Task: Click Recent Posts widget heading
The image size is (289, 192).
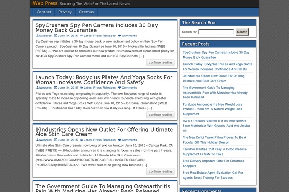Action: 196,44
